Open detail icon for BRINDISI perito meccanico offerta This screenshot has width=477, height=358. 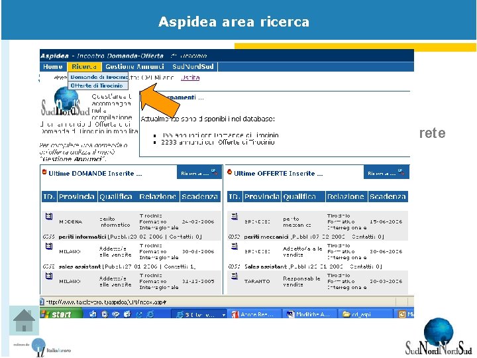(235, 216)
